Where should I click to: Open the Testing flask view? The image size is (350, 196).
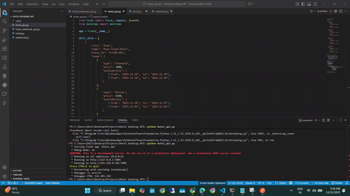tap(4, 67)
